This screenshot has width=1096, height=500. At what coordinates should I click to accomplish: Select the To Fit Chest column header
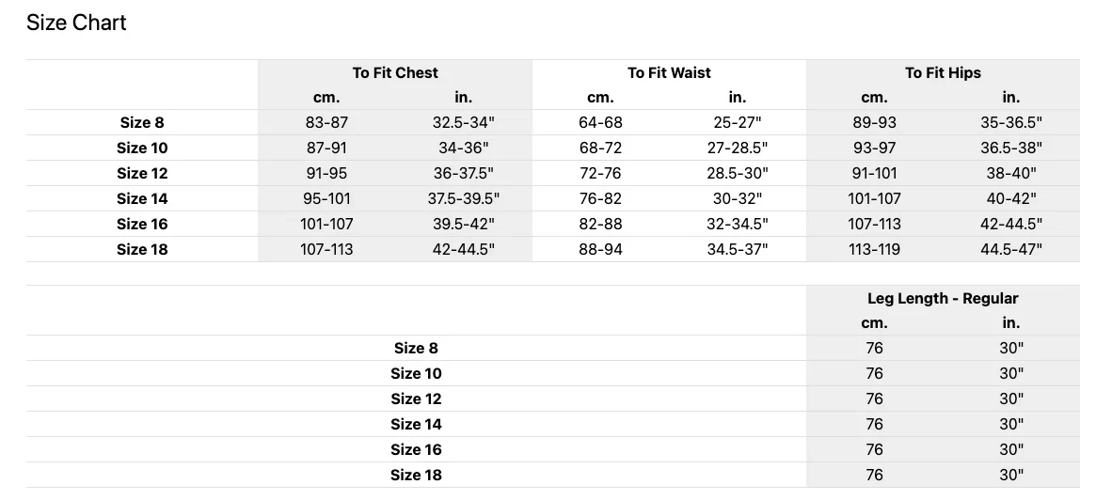[x=395, y=72]
